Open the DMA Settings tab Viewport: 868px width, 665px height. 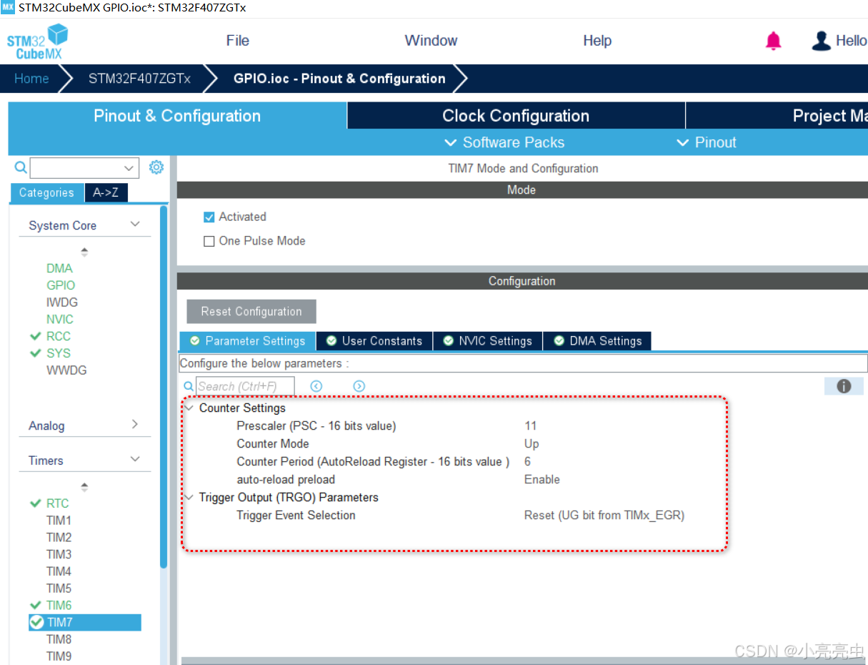(x=597, y=341)
